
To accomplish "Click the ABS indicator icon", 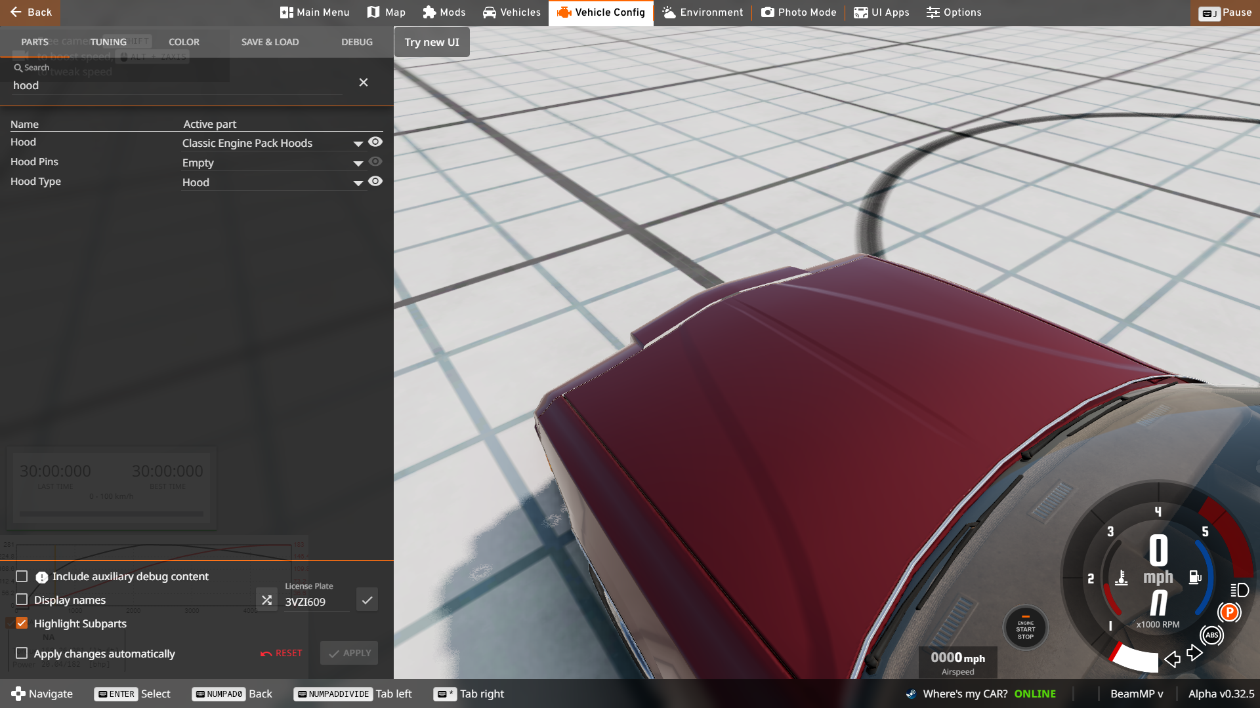I will coord(1211,635).
